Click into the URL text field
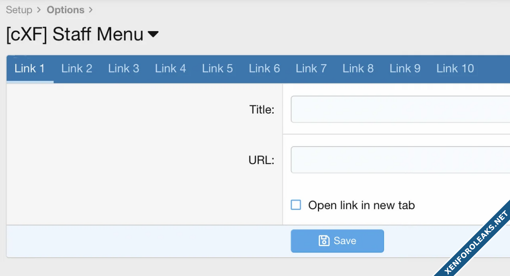This screenshot has height=276, width=510. pos(399,160)
